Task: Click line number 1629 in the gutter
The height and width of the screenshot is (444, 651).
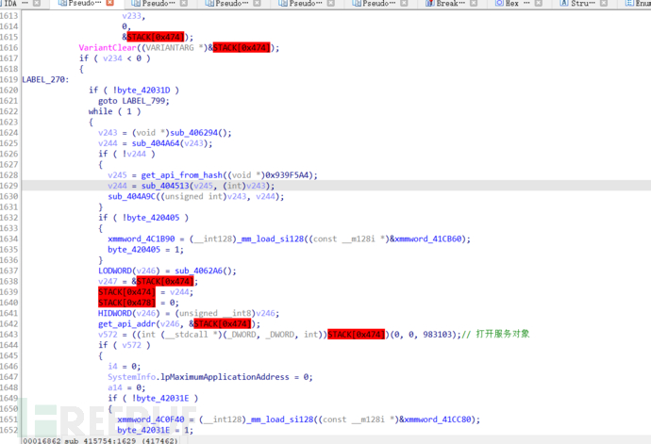Action: point(9,186)
